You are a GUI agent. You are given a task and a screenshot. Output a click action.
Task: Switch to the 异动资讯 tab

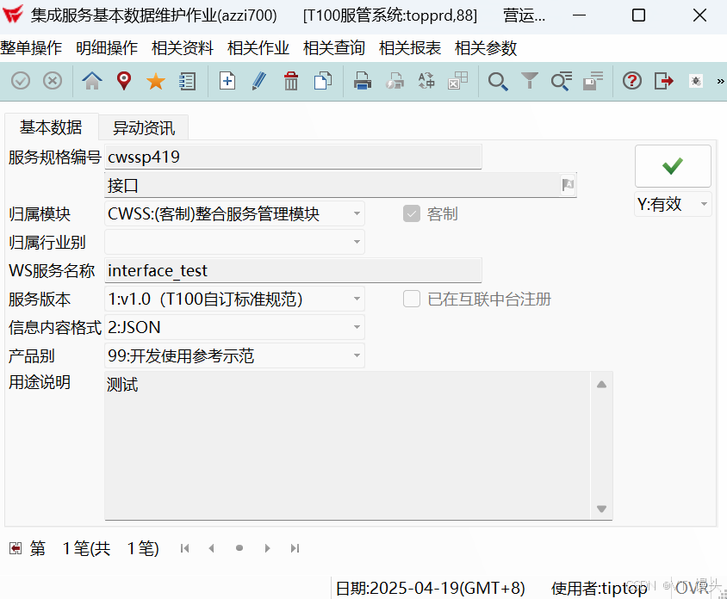click(x=143, y=127)
